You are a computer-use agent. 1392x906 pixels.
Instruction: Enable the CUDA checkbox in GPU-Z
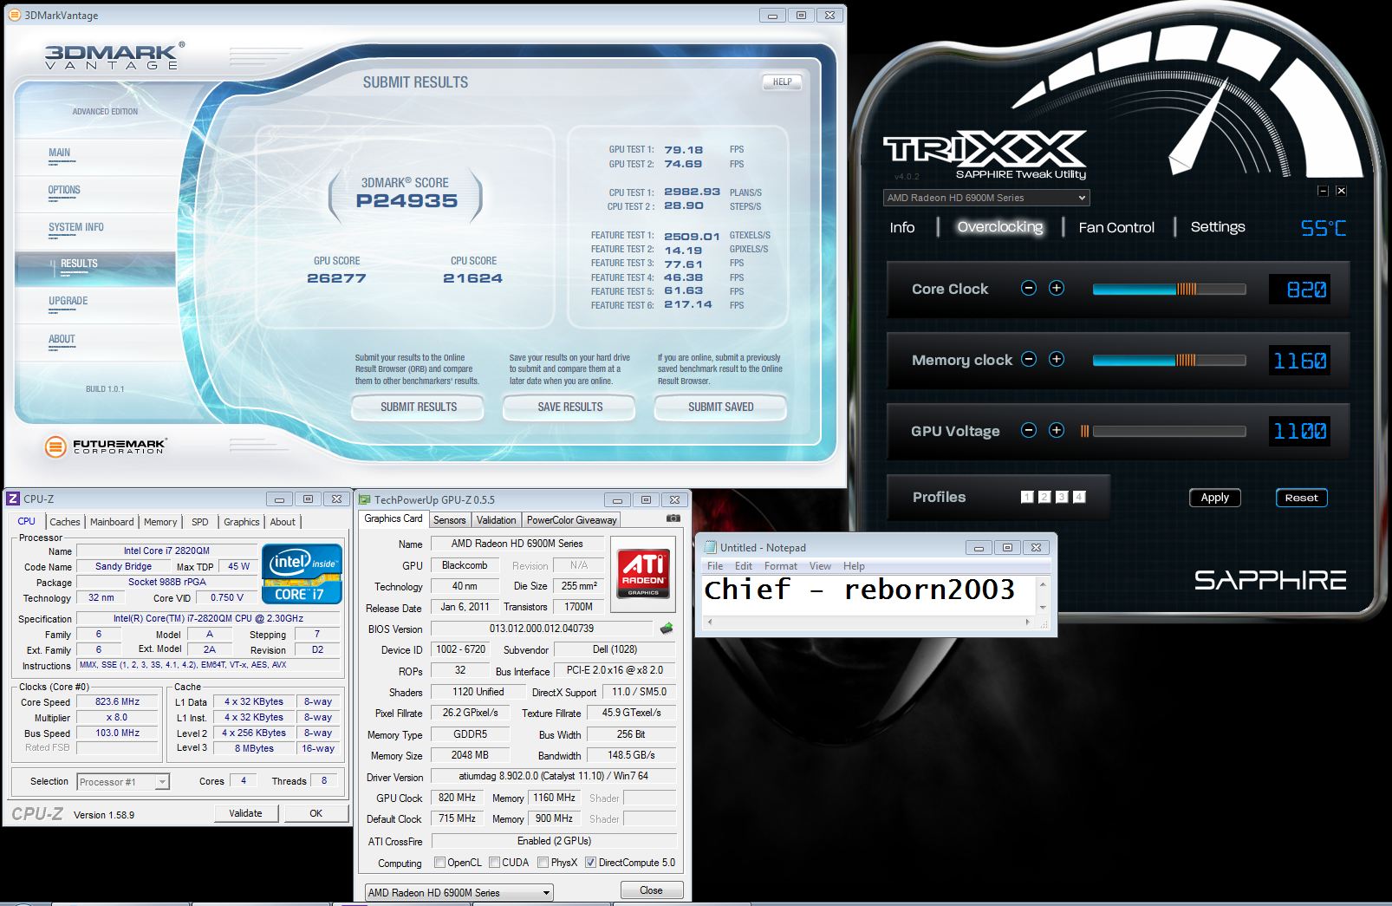coord(494,863)
